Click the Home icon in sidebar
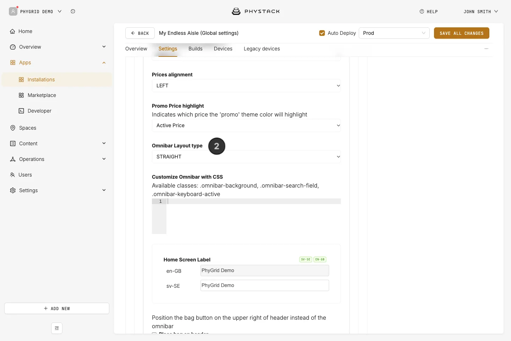The width and height of the screenshot is (511, 341). 12,31
